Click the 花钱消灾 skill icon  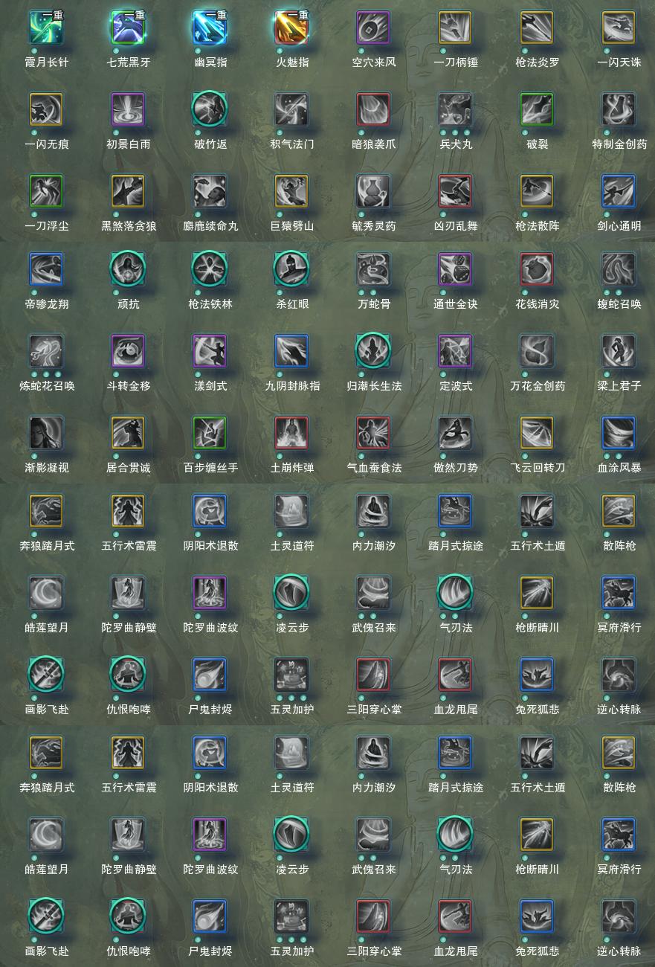537,269
